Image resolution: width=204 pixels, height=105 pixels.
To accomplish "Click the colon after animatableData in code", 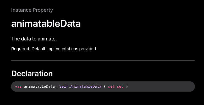I will 56,87.
